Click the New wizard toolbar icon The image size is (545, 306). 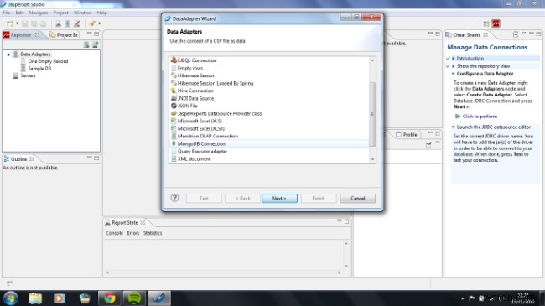click(10, 23)
